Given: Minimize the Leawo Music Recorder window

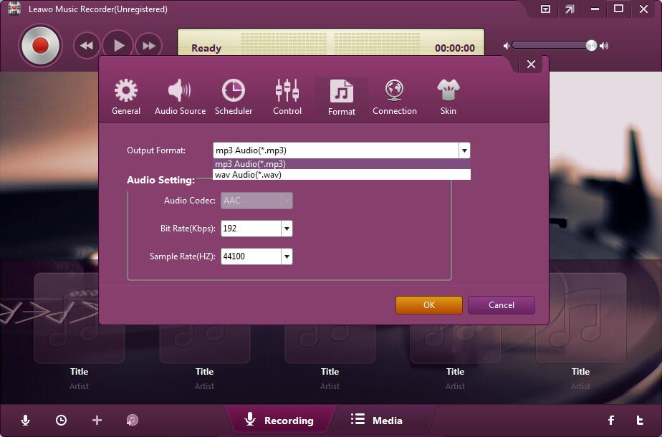Looking at the screenshot, I should pyautogui.click(x=595, y=9).
